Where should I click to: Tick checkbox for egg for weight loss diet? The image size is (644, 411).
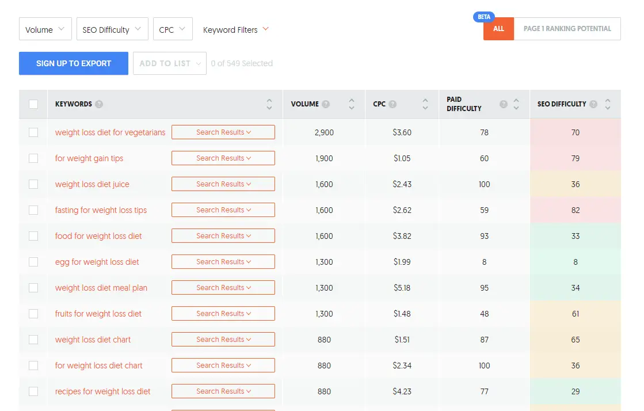(x=33, y=262)
